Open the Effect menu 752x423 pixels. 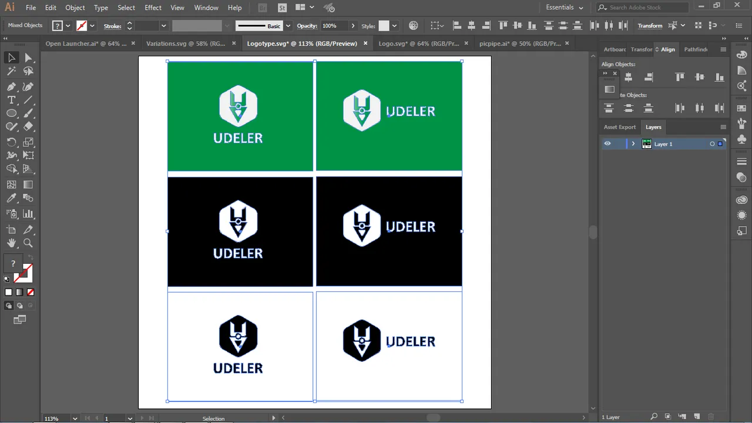click(x=153, y=8)
